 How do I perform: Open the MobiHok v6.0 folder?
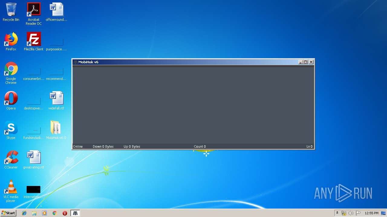[56, 130]
